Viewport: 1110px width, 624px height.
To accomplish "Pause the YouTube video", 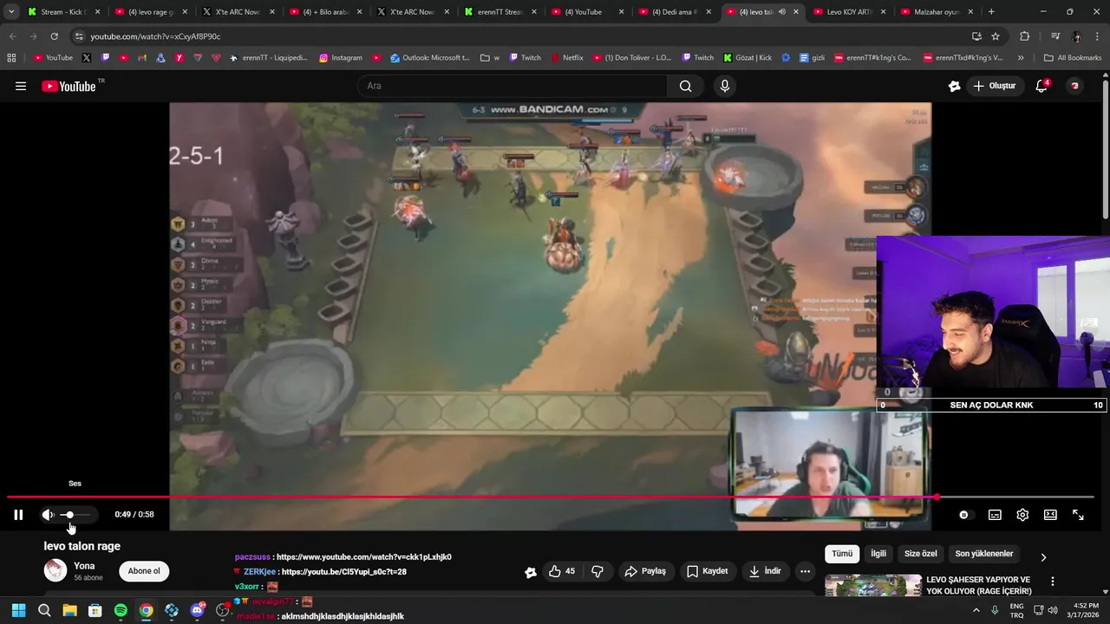I will point(18,515).
